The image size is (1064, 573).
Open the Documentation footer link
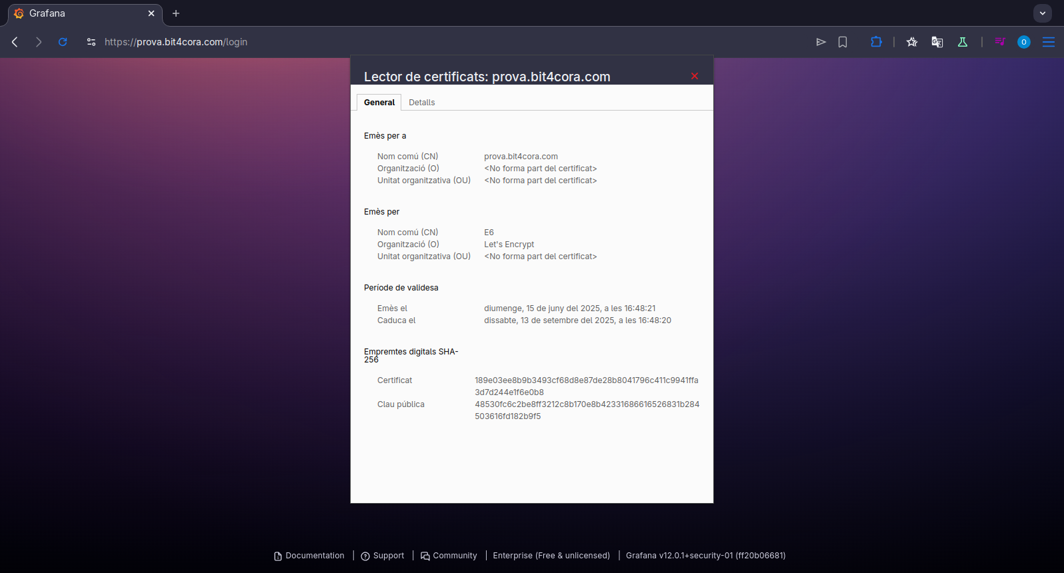click(x=309, y=556)
